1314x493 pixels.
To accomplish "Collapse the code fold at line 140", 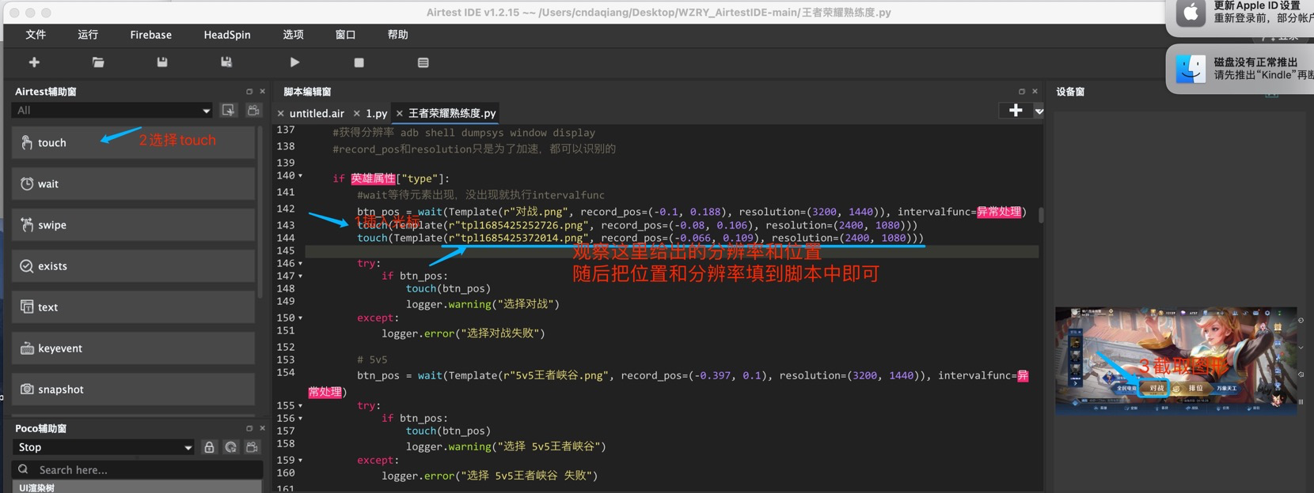I will coord(300,176).
